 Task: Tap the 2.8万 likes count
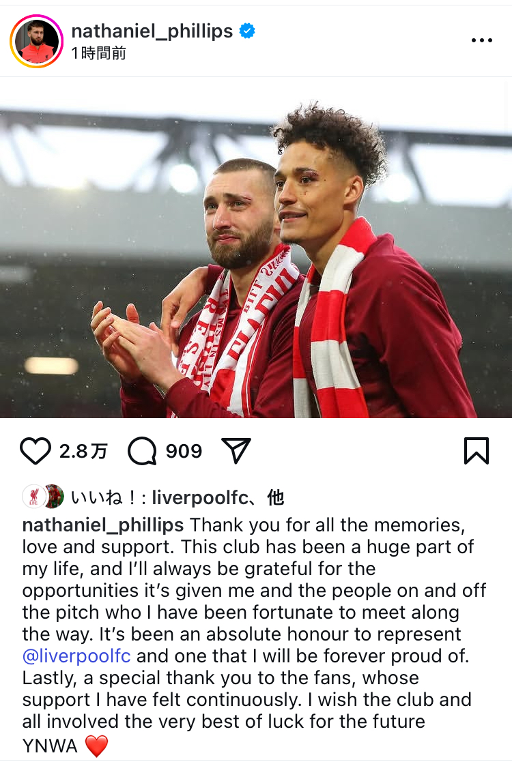point(83,451)
